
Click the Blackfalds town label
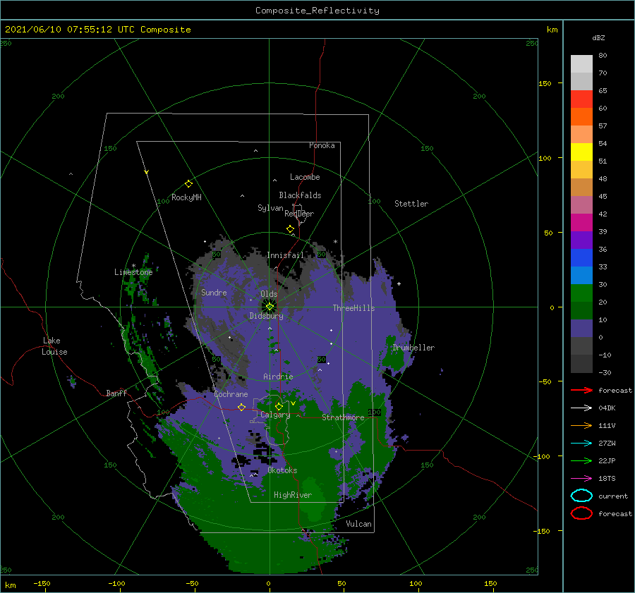[300, 195]
